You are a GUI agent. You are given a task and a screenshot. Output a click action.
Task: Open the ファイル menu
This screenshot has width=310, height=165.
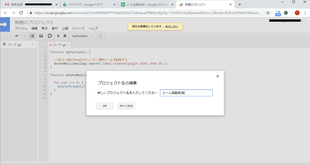click(x=21, y=28)
